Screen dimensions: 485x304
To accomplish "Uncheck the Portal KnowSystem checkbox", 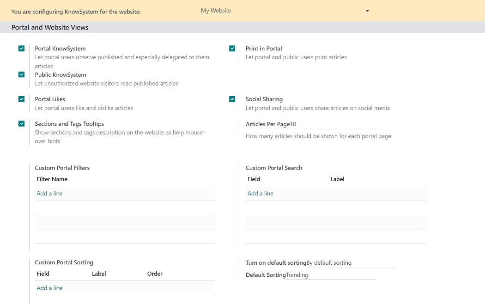I will [21, 49].
